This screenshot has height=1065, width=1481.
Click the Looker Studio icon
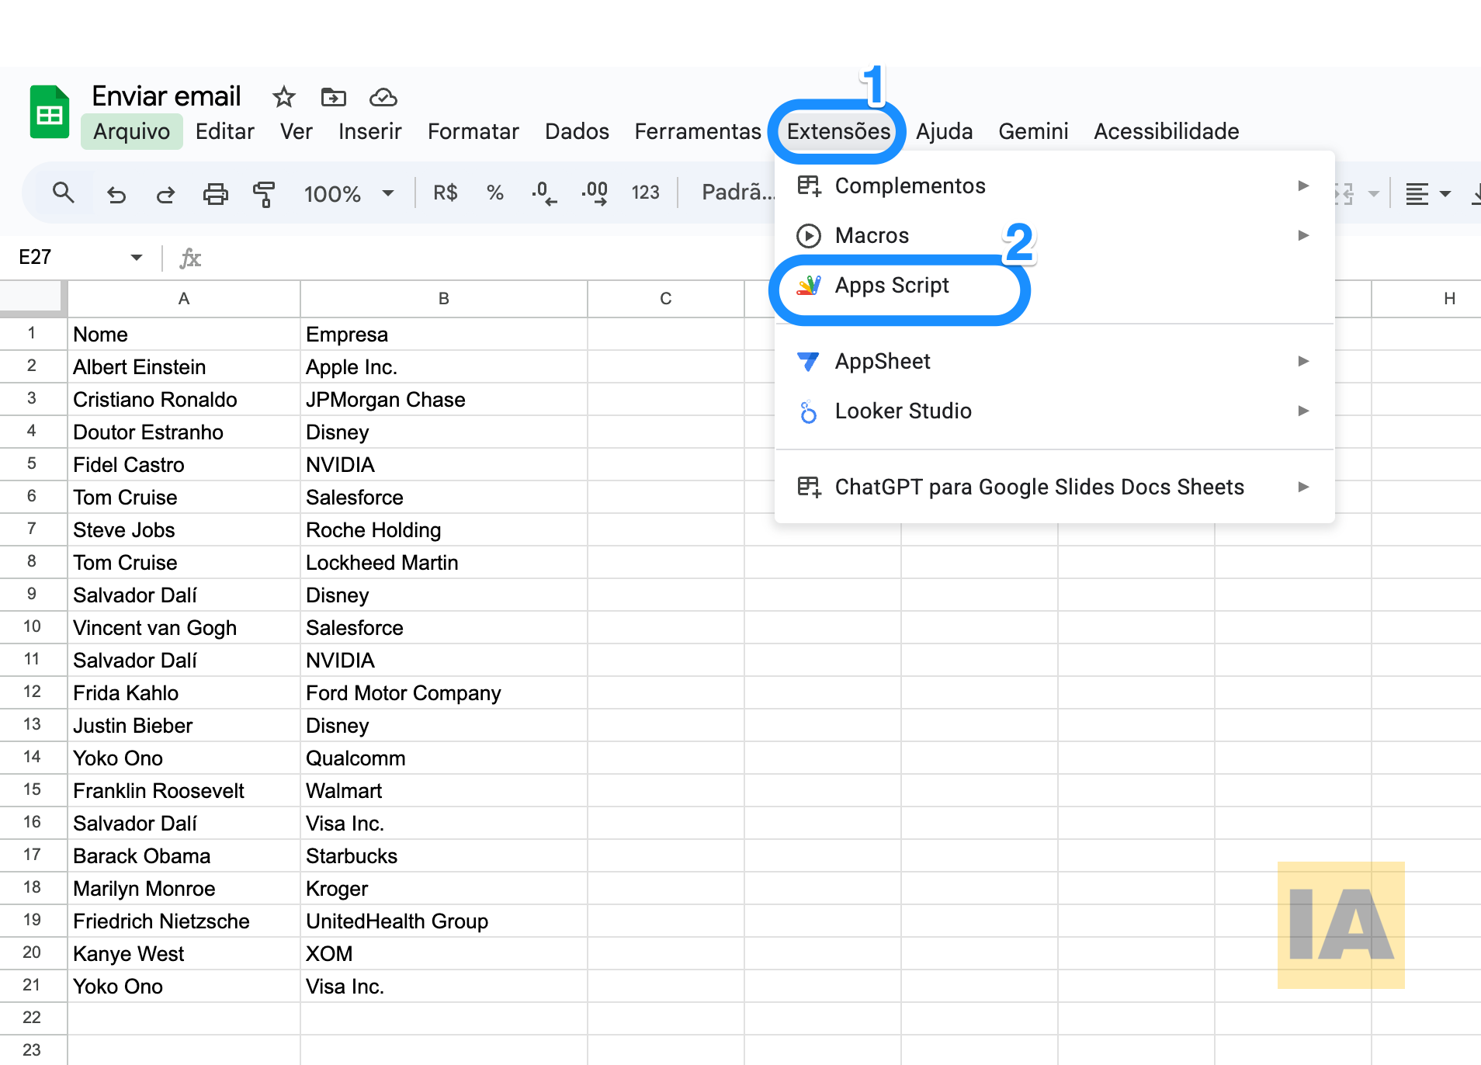tap(808, 411)
